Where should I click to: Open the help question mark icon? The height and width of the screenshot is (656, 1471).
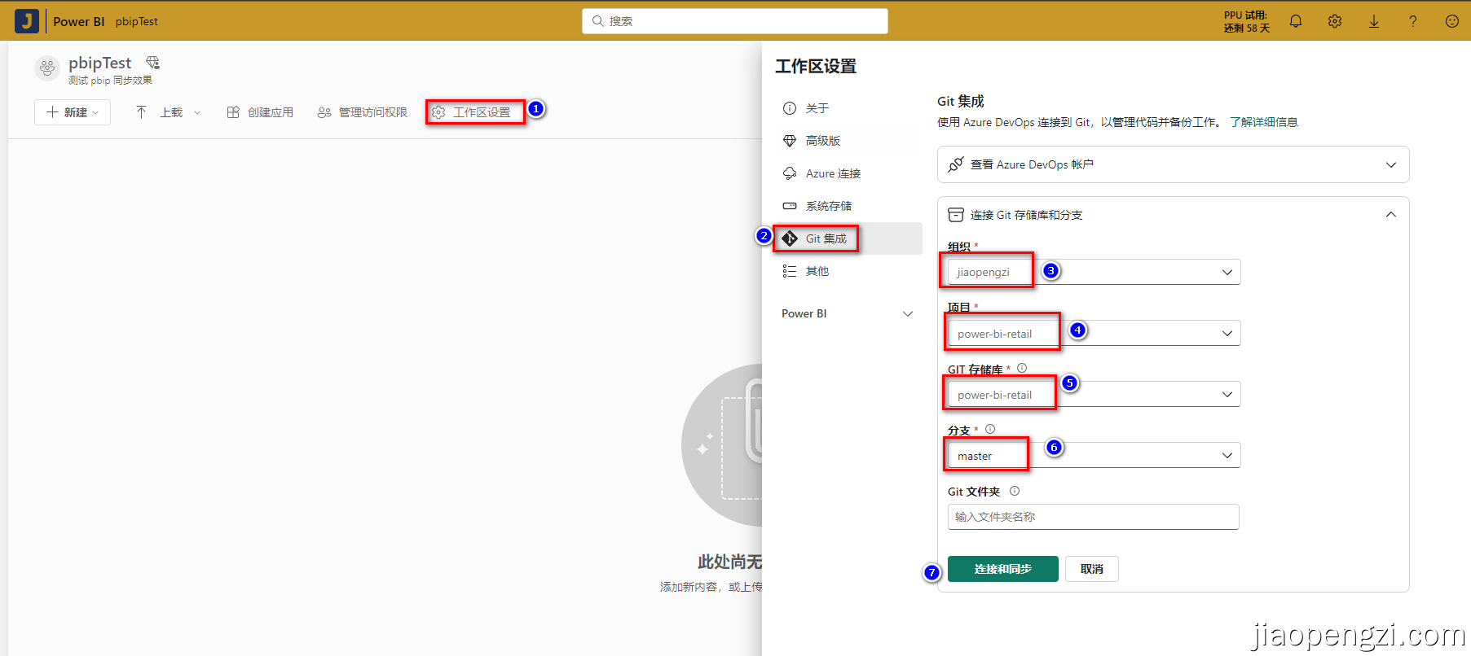[x=1413, y=21]
